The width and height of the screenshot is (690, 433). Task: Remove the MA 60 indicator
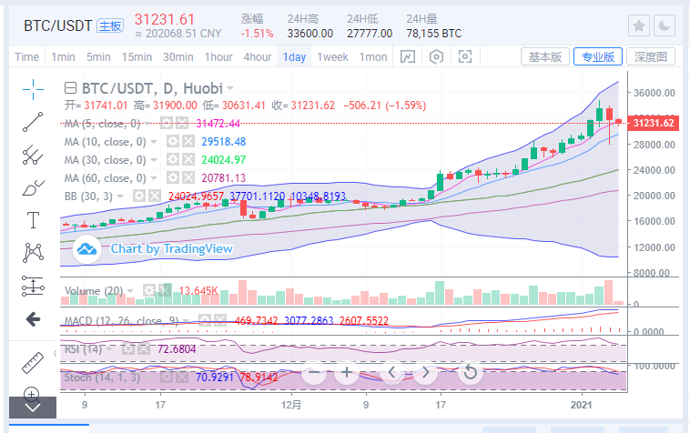(188, 177)
